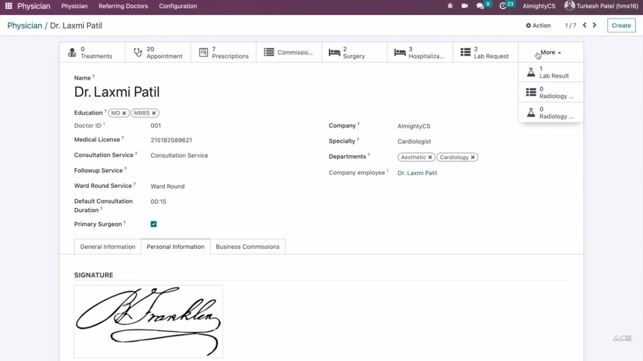Open chat messages icon with badge 8
This screenshot has width=643, height=361.
[x=480, y=6]
